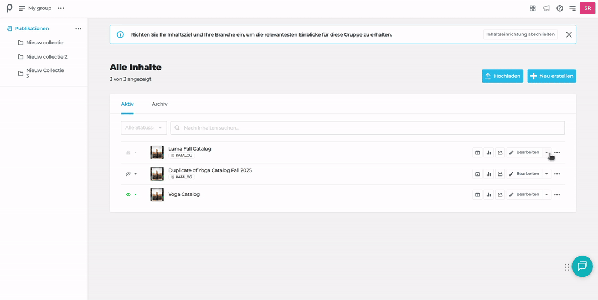Toggle visibility eye for Yoga Catalog

[128, 195]
